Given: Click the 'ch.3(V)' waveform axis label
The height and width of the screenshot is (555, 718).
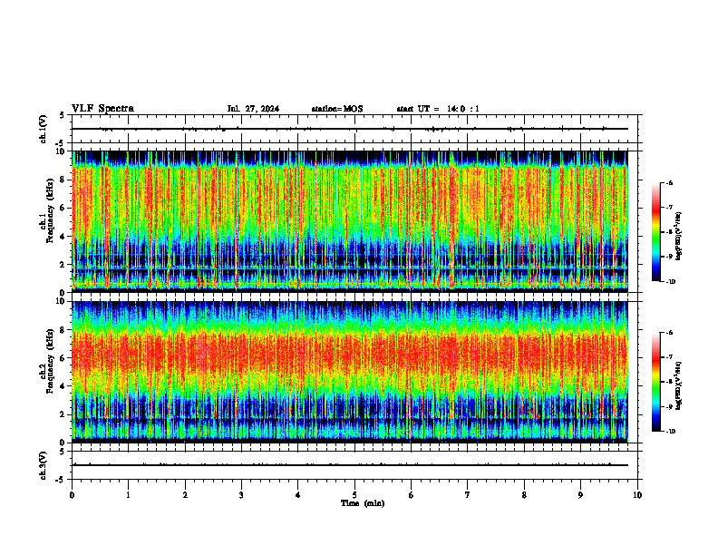Looking at the screenshot, I should coord(43,465).
